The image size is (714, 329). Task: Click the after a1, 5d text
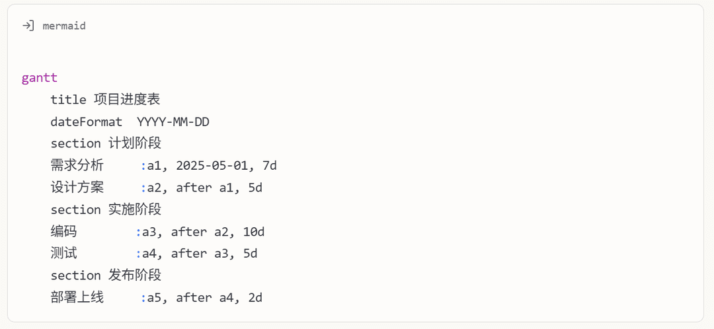pos(219,188)
